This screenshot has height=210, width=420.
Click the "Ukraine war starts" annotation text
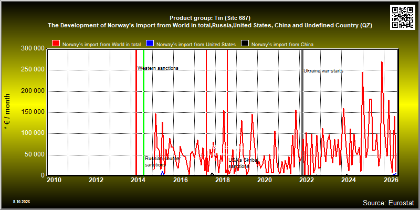(323, 71)
